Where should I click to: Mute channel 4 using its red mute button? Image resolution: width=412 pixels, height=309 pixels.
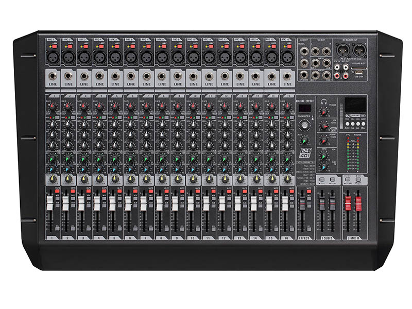tap(104, 191)
